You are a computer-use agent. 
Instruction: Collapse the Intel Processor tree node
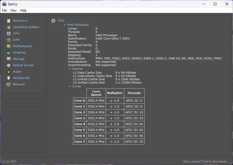(65, 25)
